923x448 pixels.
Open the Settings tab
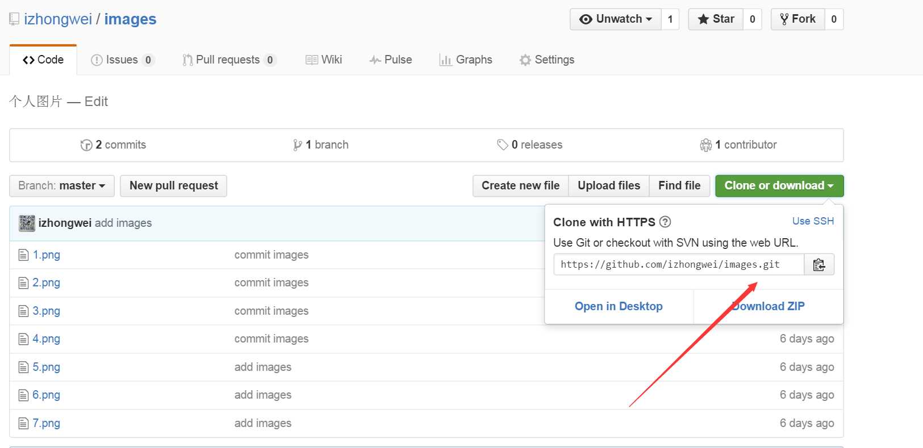[x=547, y=60]
